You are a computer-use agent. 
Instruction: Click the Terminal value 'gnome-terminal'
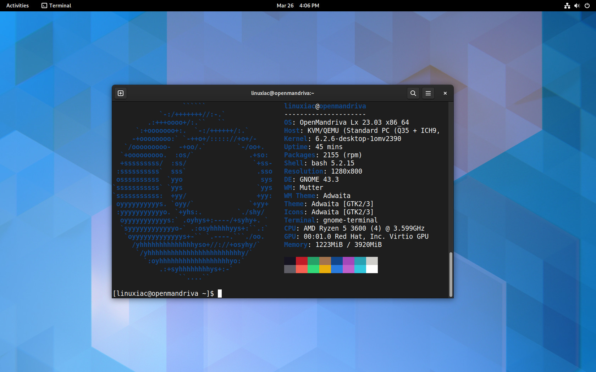(350, 220)
